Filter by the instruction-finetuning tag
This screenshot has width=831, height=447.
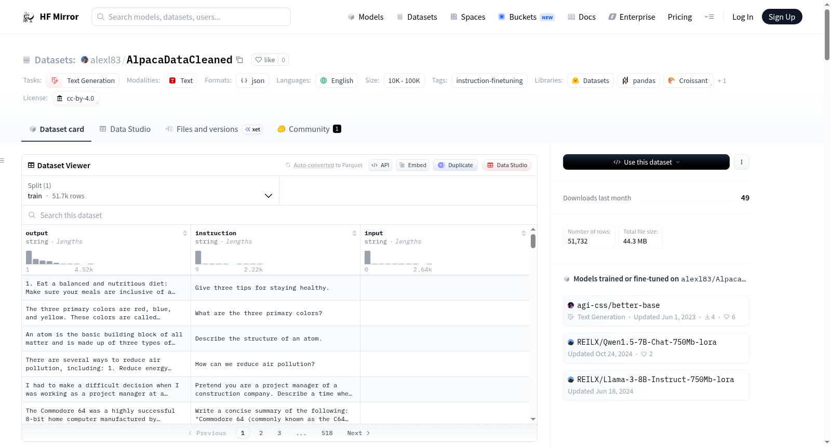point(489,80)
